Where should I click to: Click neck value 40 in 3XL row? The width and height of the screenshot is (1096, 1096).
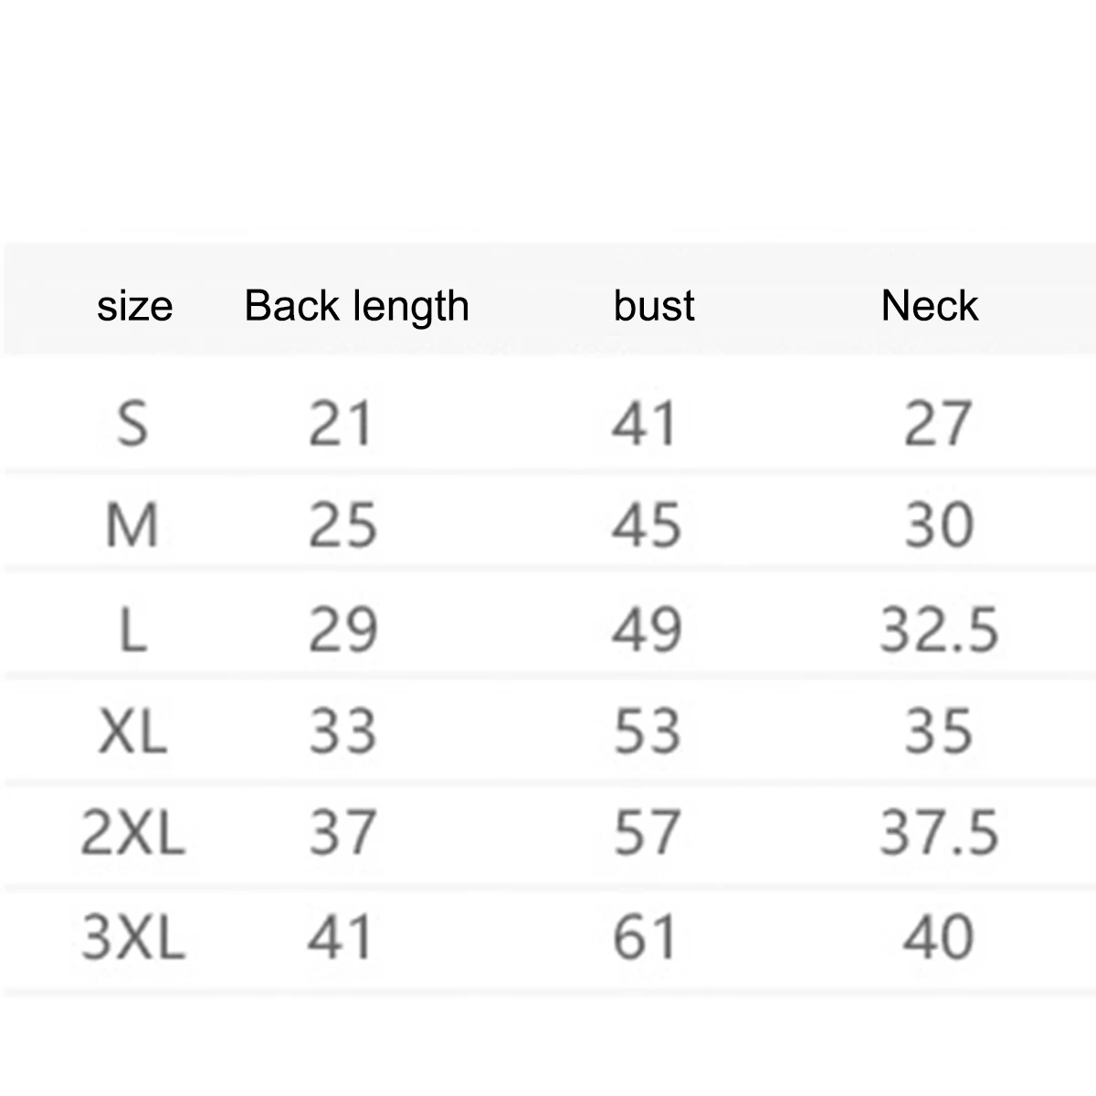[x=937, y=938]
